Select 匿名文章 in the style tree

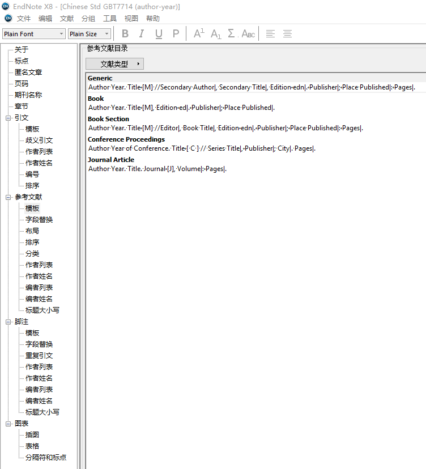[x=28, y=73]
